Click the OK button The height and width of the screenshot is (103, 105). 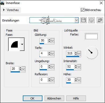[x=32, y=98]
